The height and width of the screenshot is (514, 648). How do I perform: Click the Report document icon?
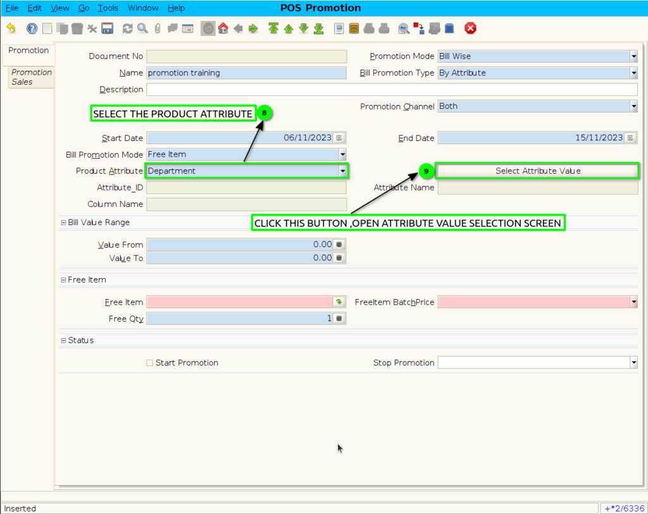pos(339,28)
